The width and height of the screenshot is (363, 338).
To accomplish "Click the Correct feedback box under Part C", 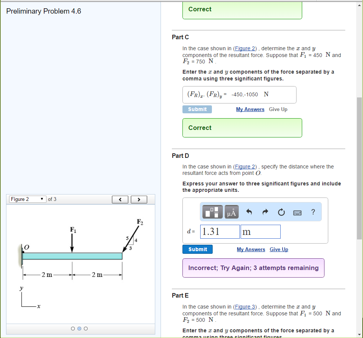I will 242,128.
